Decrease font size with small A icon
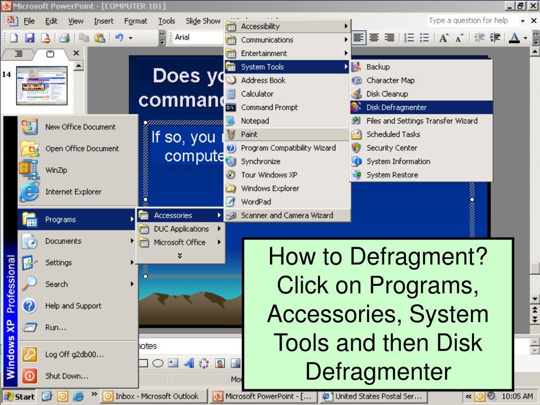The width and height of the screenshot is (540, 405). pos(459,37)
